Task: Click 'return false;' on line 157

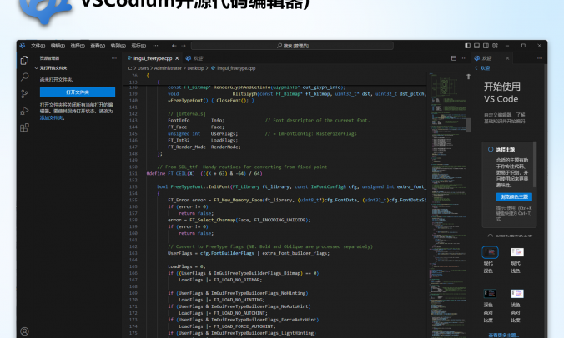Action: pos(196,213)
